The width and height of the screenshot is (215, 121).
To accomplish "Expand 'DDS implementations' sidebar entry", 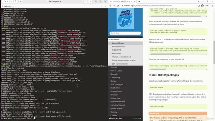I will (x=111, y=64).
